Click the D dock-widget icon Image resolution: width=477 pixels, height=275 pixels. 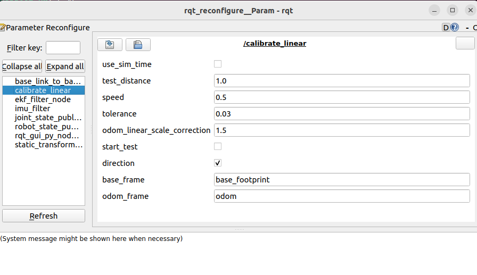446,28
